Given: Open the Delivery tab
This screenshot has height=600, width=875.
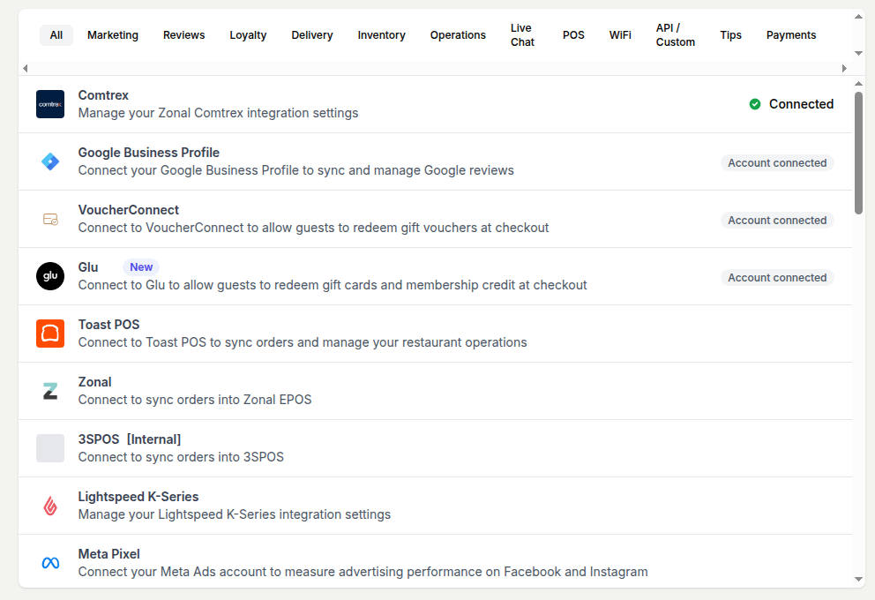Looking at the screenshot, I should click(312, 35).
